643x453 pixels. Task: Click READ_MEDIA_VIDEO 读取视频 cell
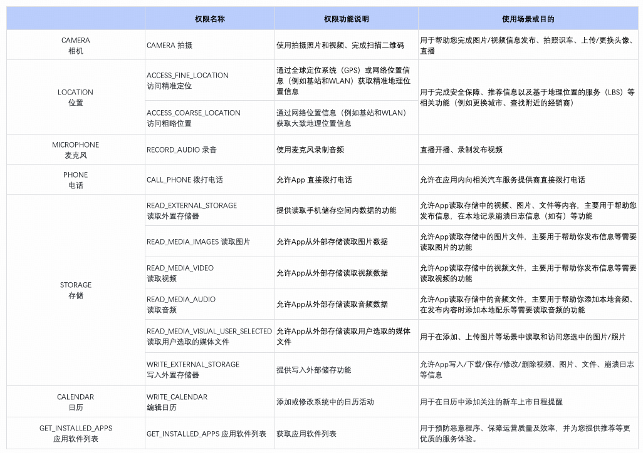pyautogui.click(x=209, y=273)
